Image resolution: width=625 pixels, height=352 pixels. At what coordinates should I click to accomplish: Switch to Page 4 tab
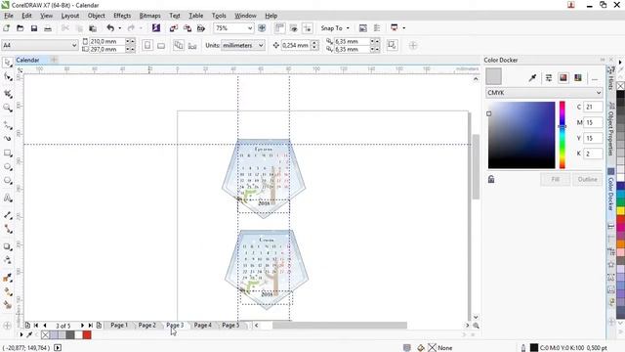203,326
